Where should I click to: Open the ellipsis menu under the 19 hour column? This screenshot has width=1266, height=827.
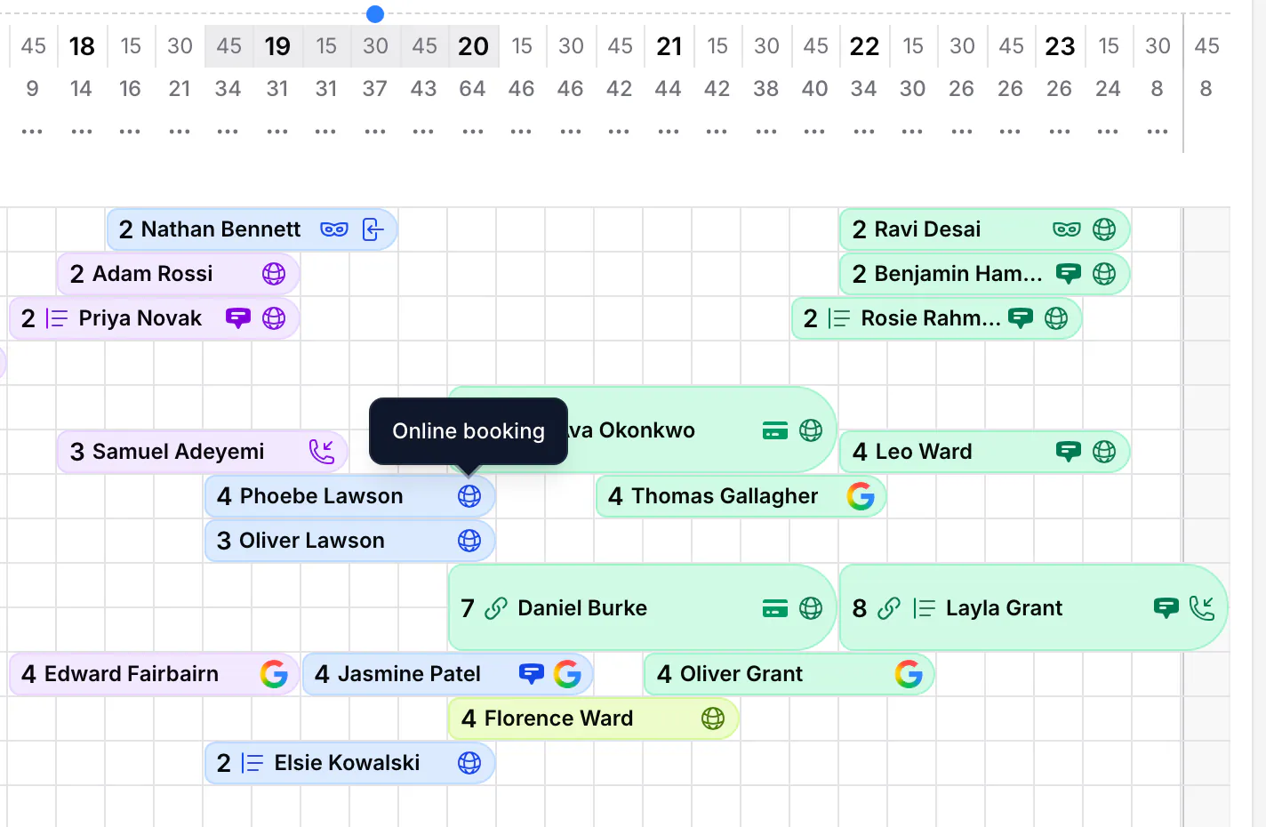pos(277,132)
